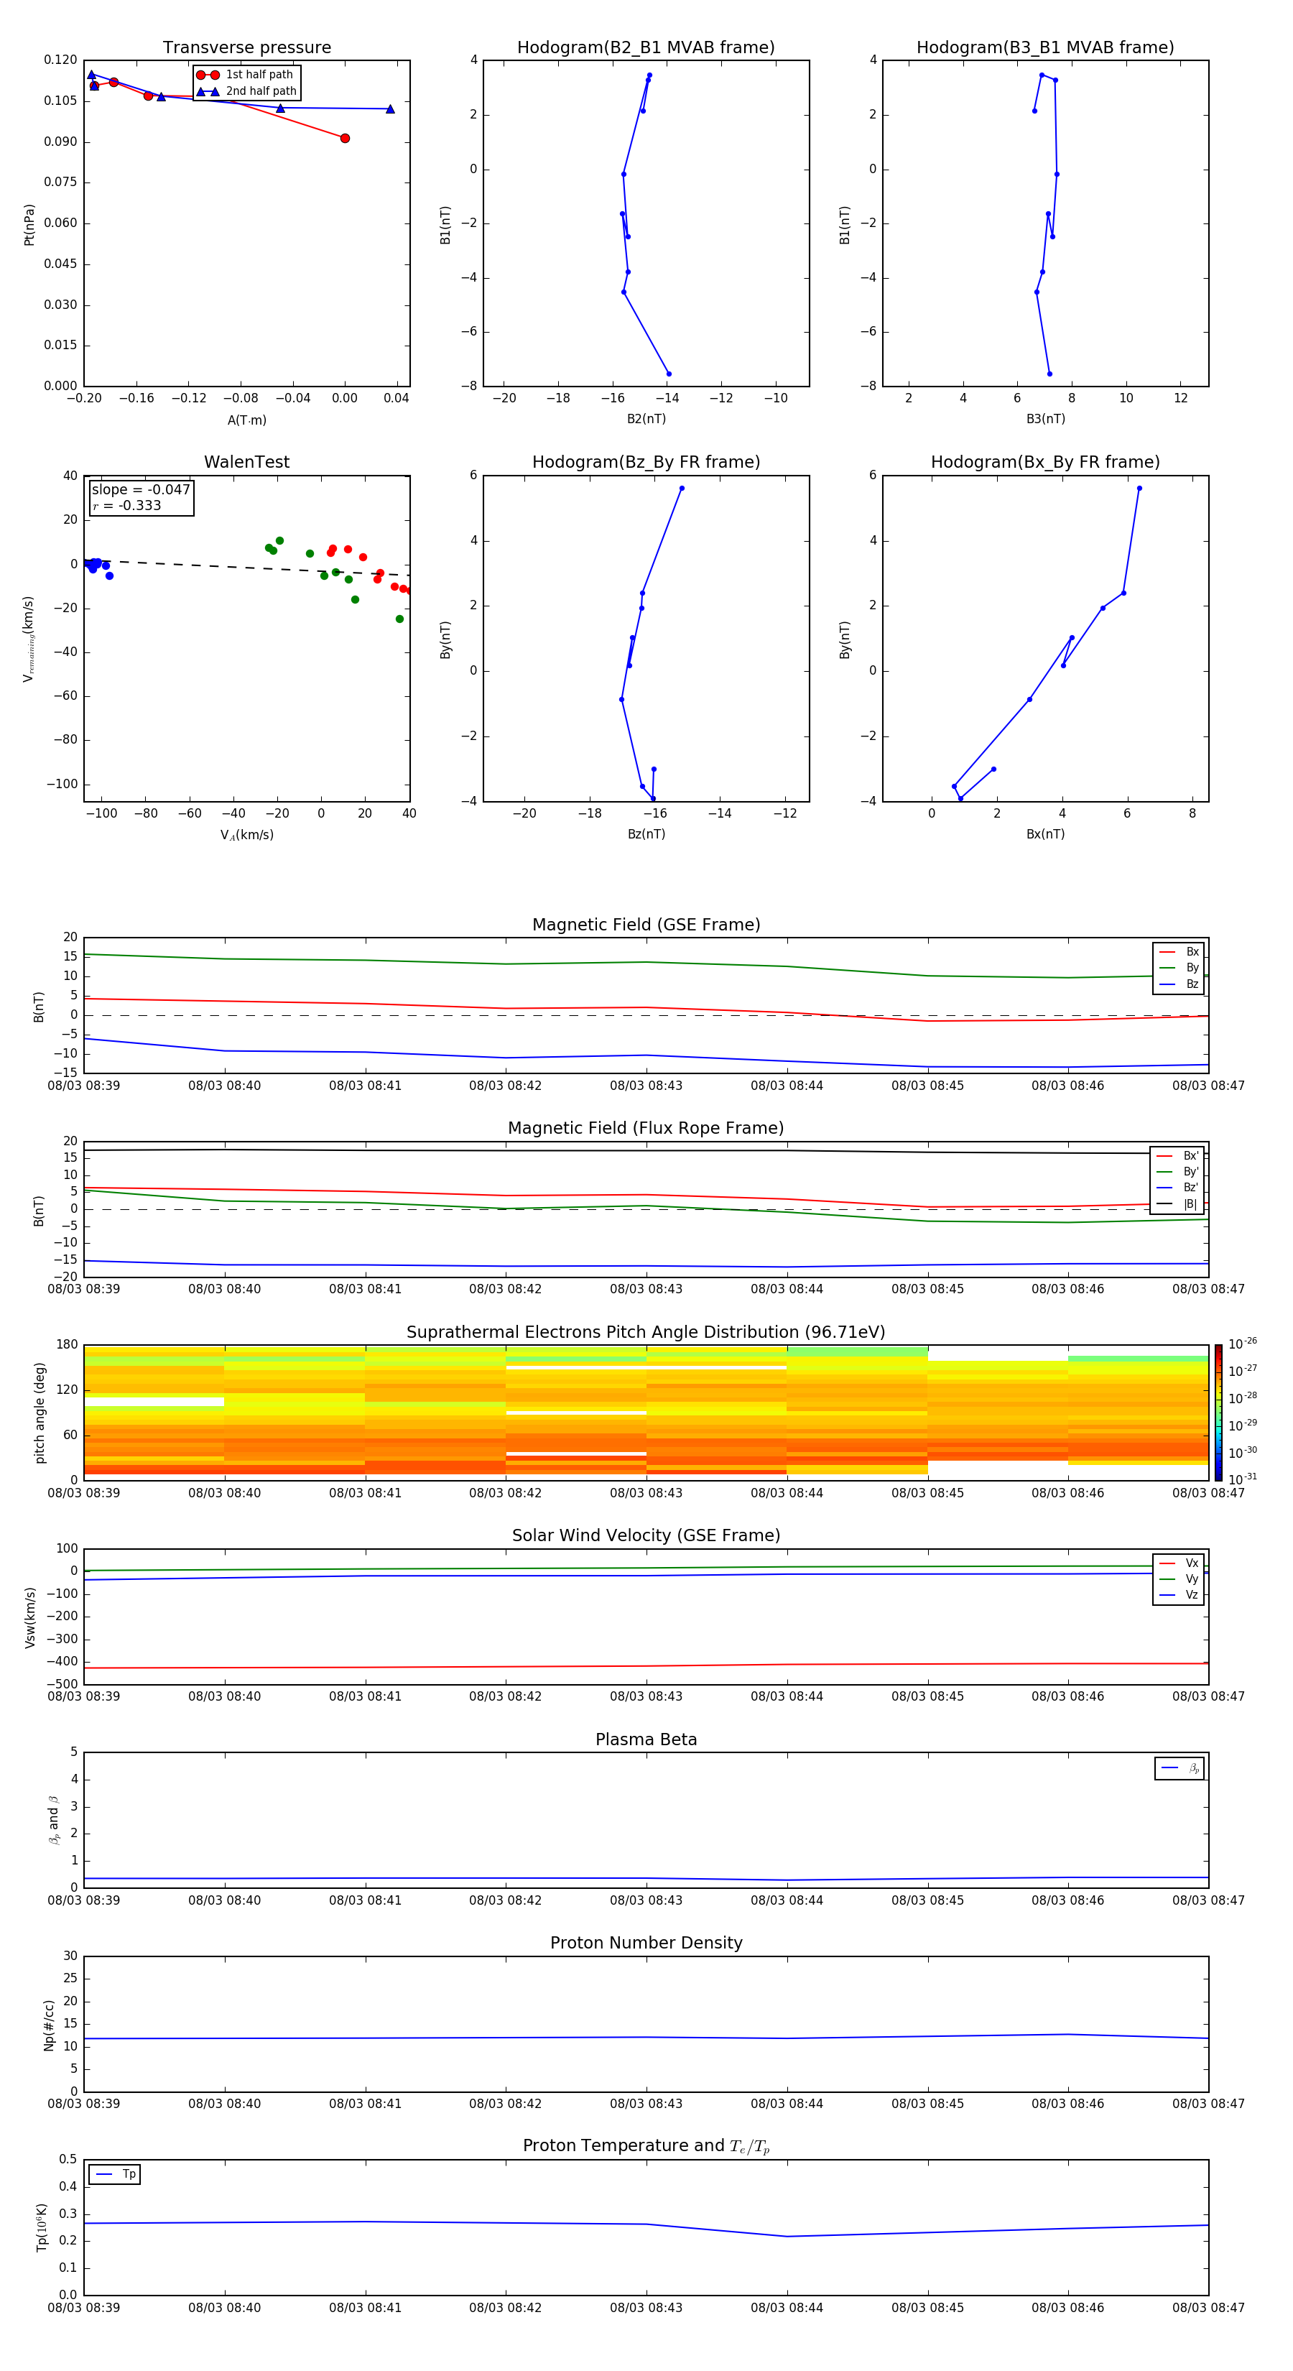
Task: Click the 'pitch angle (deg)' axis label
Action: pyautogui.click(x=40, y=1413)
